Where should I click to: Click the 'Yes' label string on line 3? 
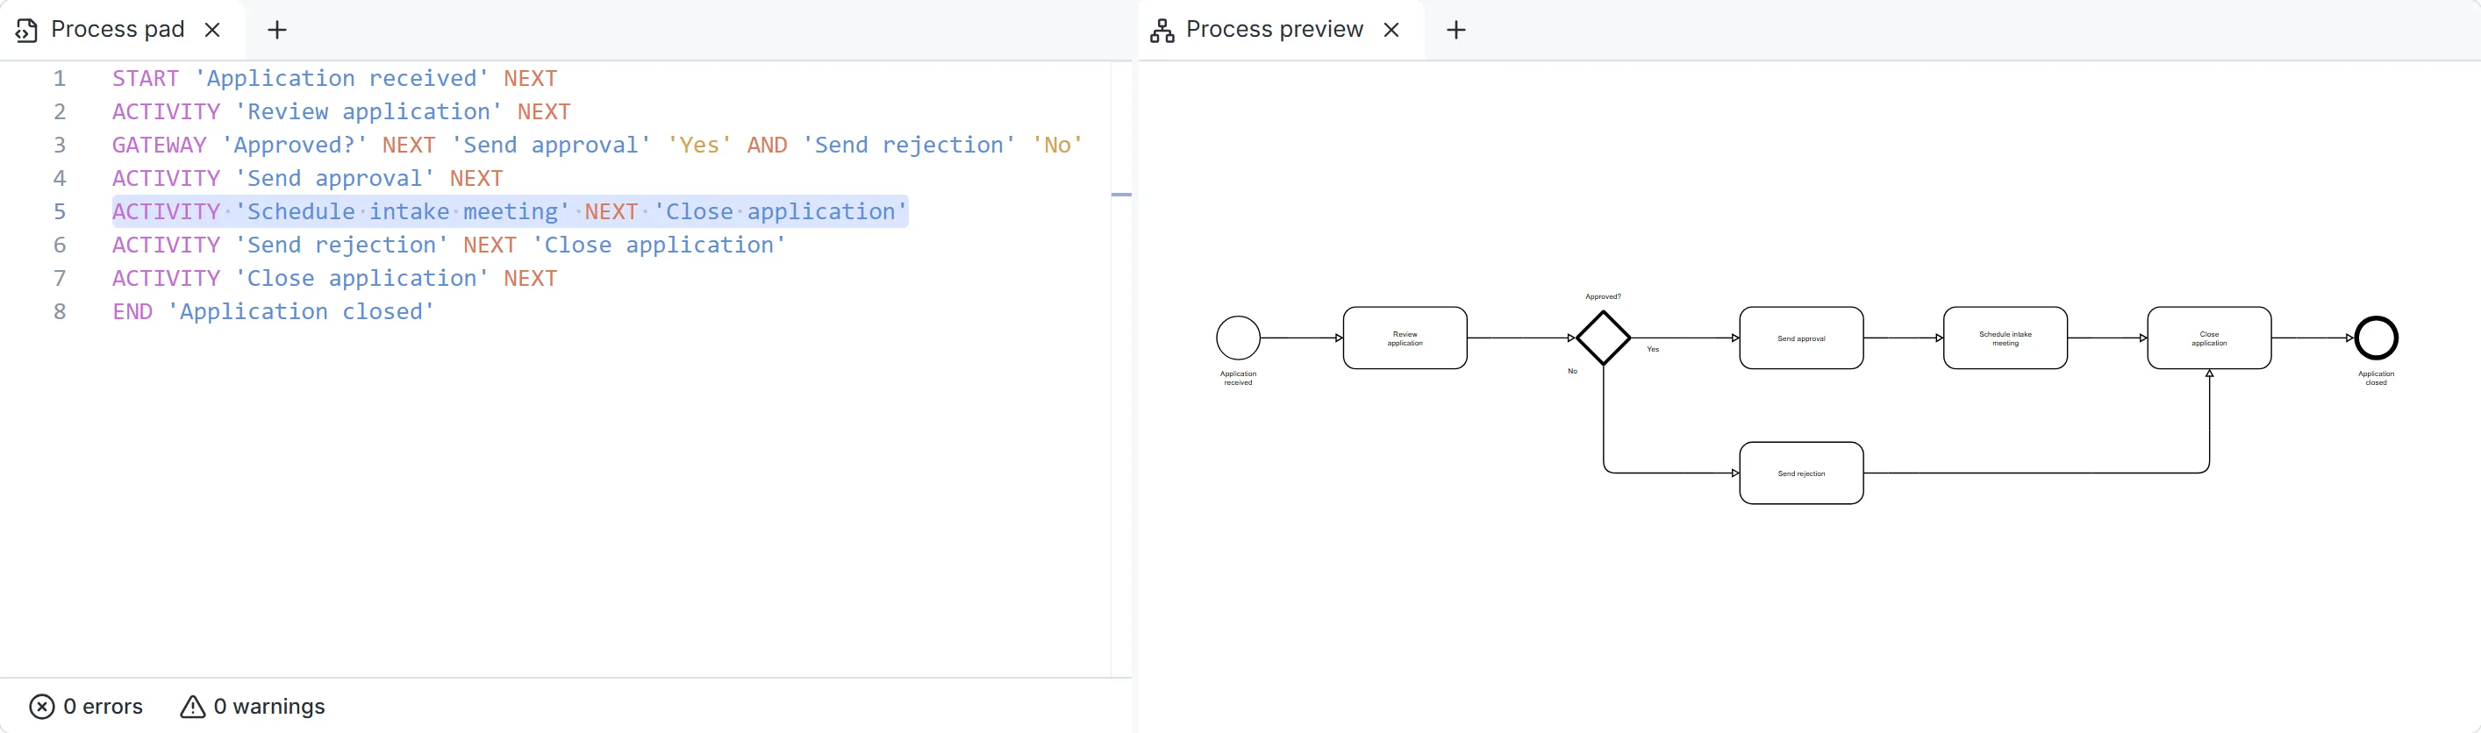click(x=699, y=146)
